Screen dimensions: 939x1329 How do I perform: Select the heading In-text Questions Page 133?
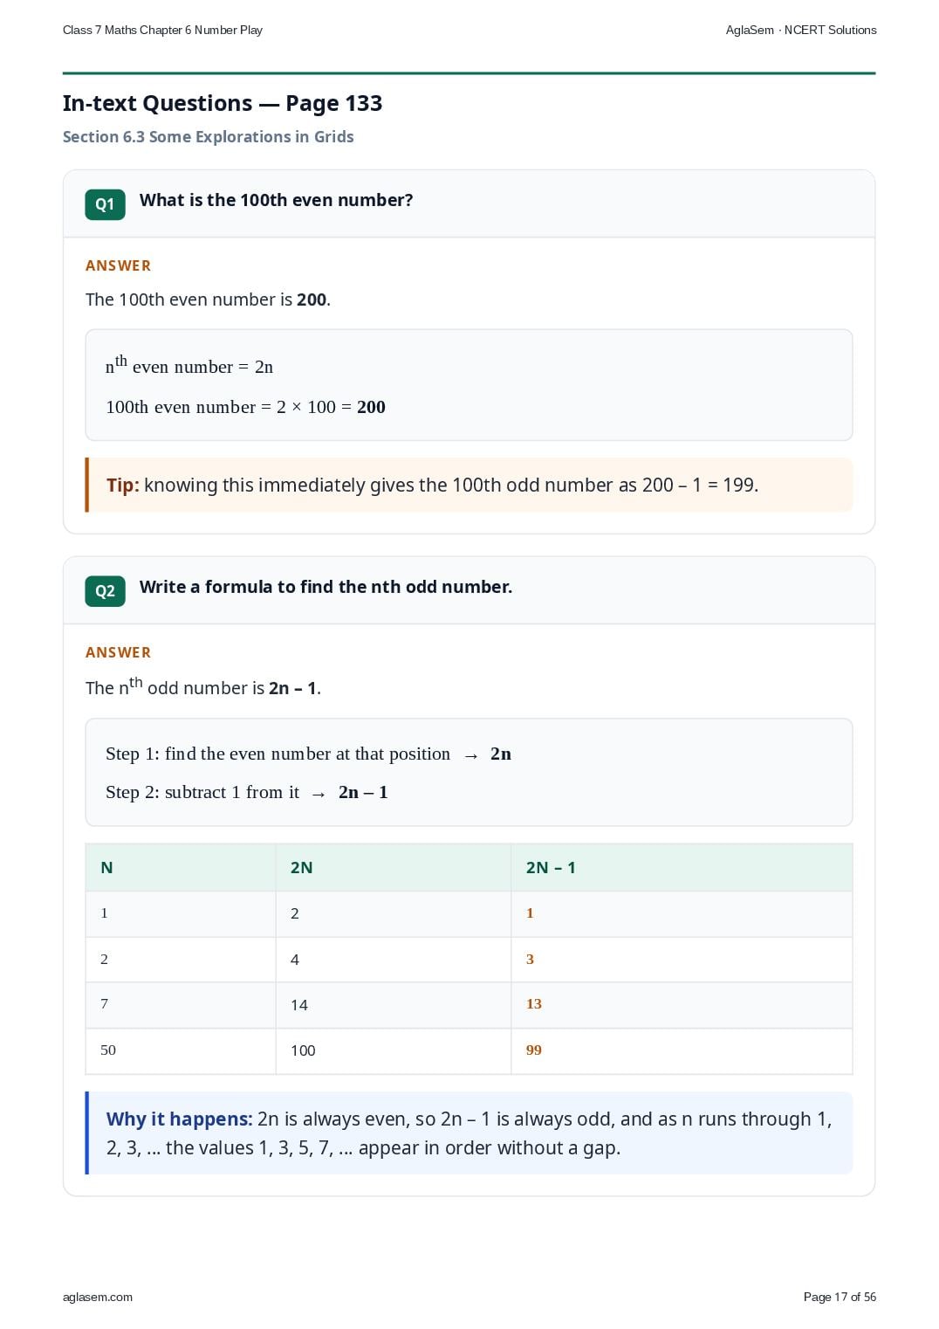pos(223,104)
